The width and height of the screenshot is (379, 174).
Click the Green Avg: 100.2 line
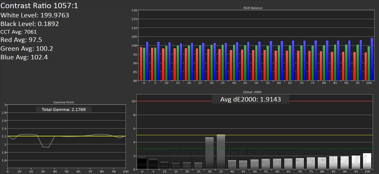click(x=27, y=49)
